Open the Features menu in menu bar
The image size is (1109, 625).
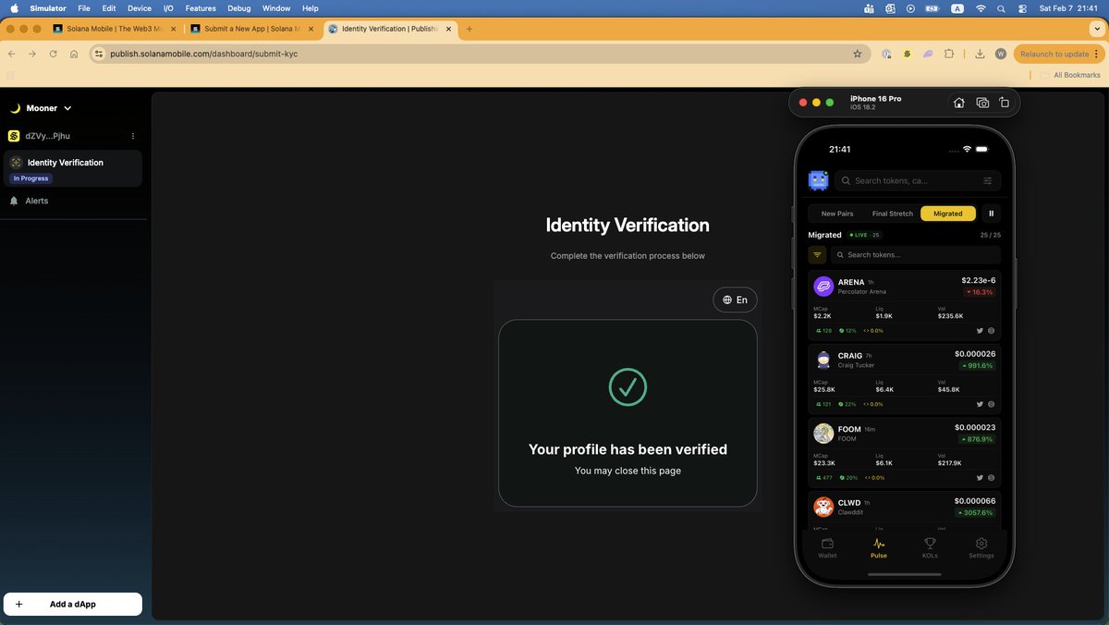tap(201, 8)
